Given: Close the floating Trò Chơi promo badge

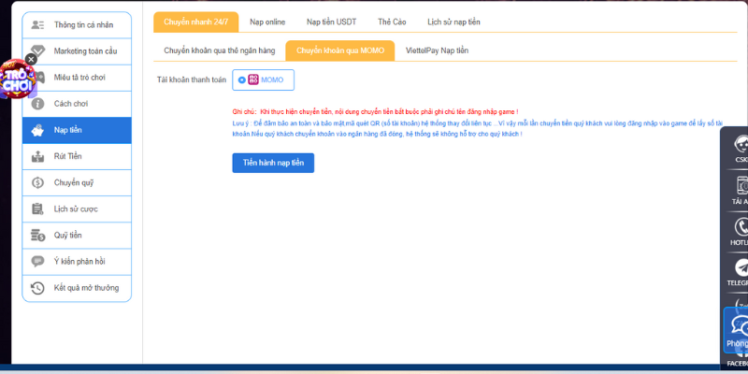Looking at the screenshot, I should point(31,59).
